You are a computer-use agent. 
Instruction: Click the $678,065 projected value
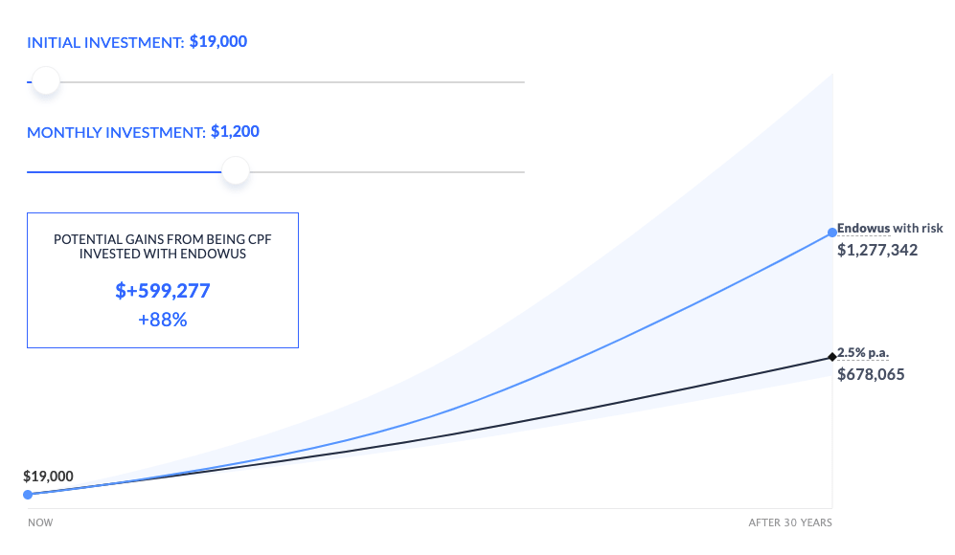click(871, 374)
